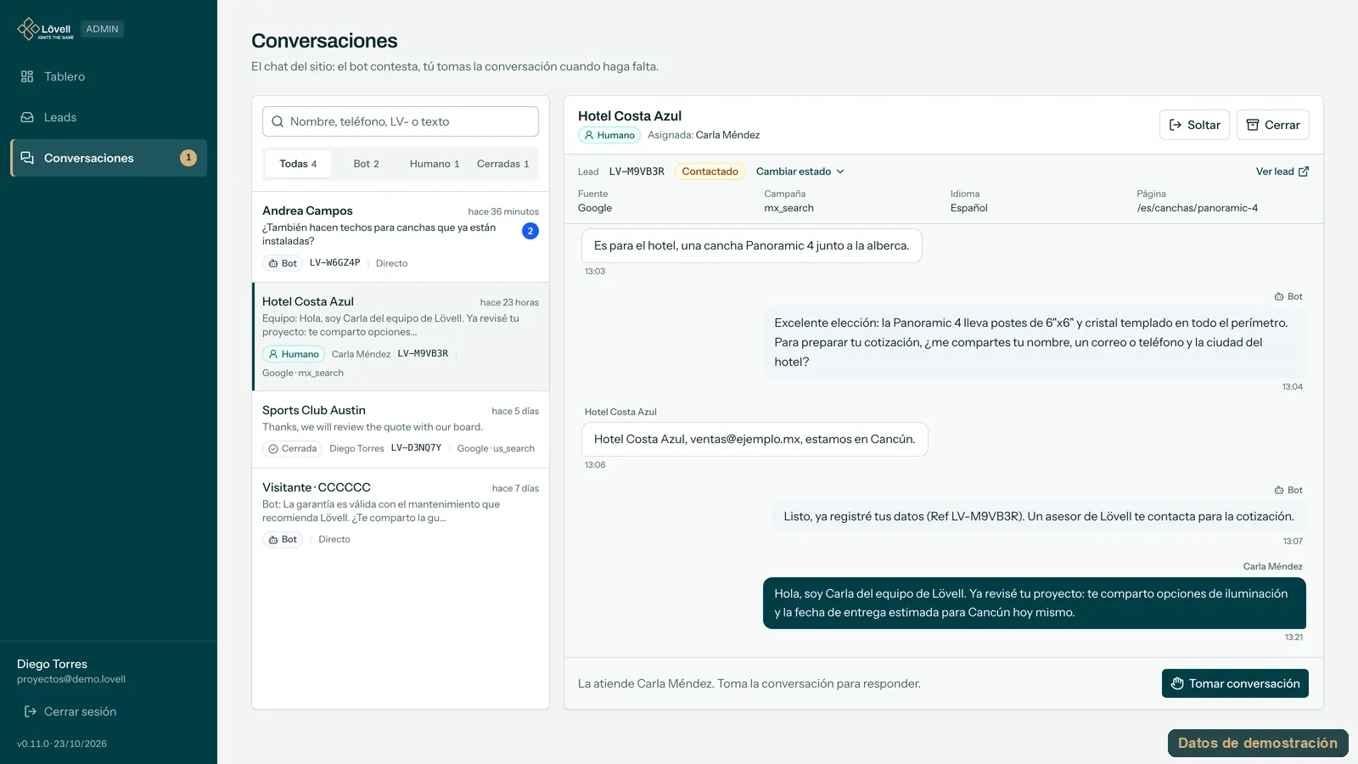Click the /es/canchas/panoramic-4 page value
Viewport: 1358px width, 764px height.
[1198, 208]
